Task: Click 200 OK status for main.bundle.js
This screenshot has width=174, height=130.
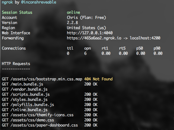Action: [x=91, y=84]
